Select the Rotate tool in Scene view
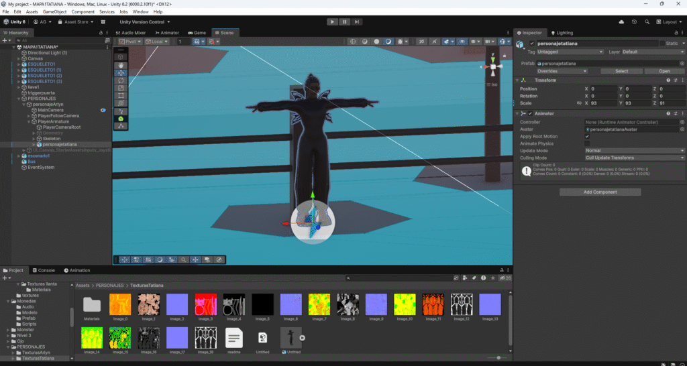Screen dimensions: 687x366 (121, 80)
